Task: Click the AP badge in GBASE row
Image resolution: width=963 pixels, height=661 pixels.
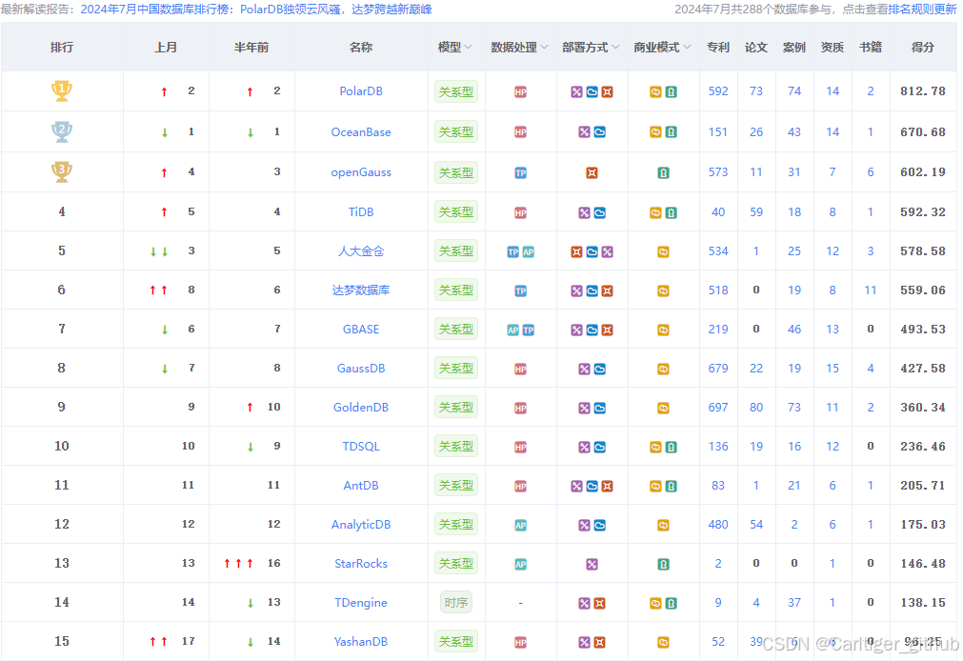Action: click(x=512, y=330)
